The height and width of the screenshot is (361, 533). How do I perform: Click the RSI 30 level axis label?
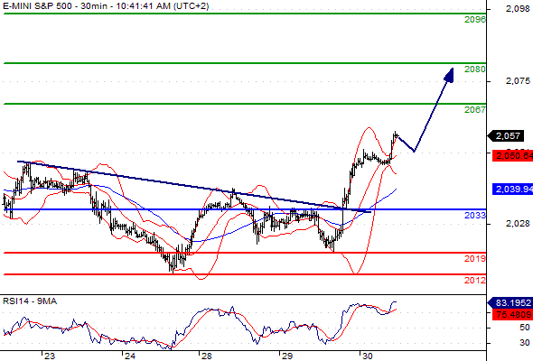[x=525, y=343]
